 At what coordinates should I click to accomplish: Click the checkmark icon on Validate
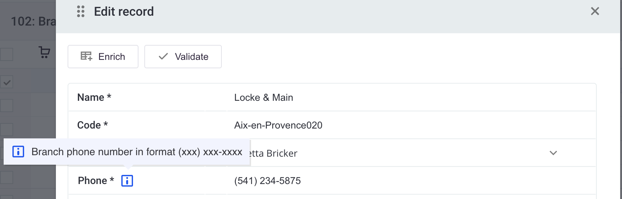163,56
